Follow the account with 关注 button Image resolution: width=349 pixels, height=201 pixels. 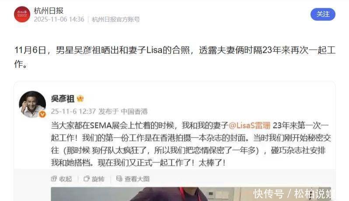coord(323,14)
